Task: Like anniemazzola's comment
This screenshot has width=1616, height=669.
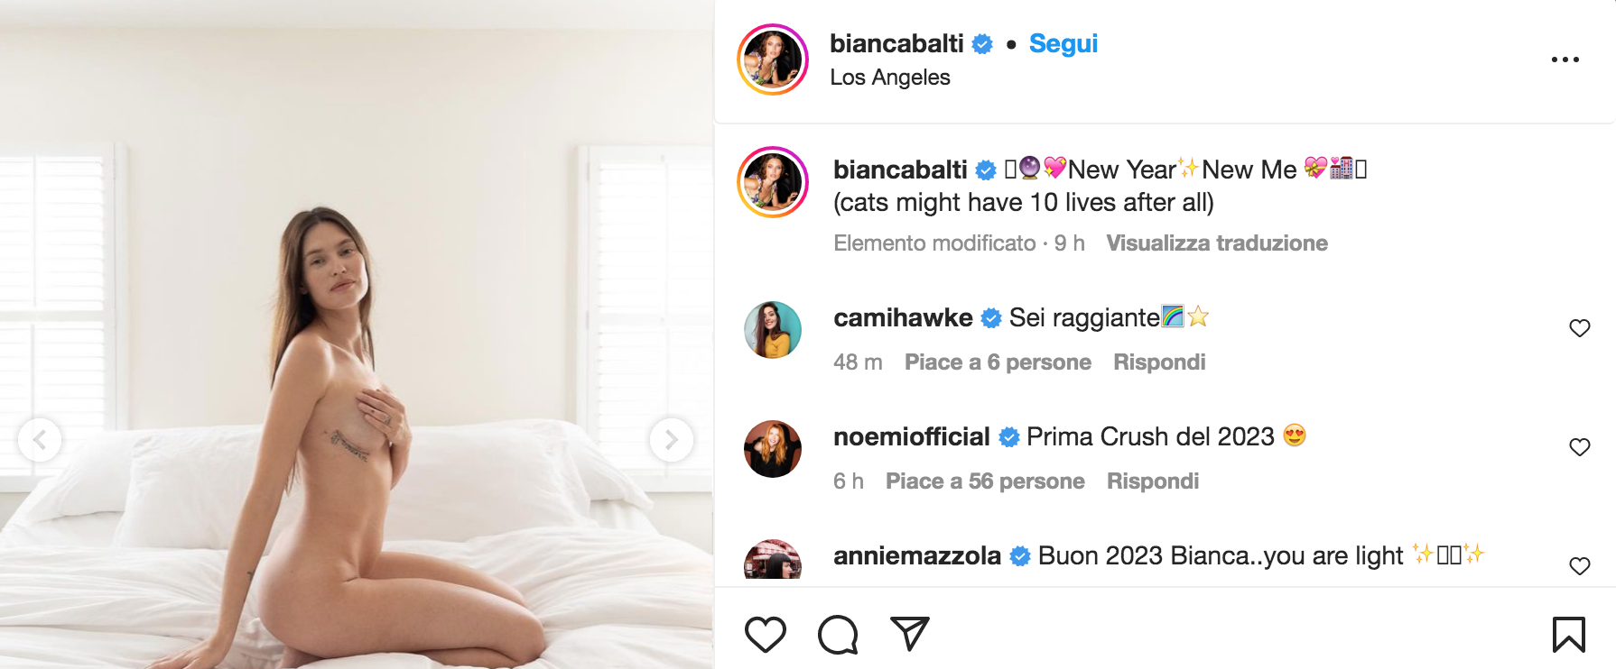Action: pyautogui.click(x=1579, y=566)
